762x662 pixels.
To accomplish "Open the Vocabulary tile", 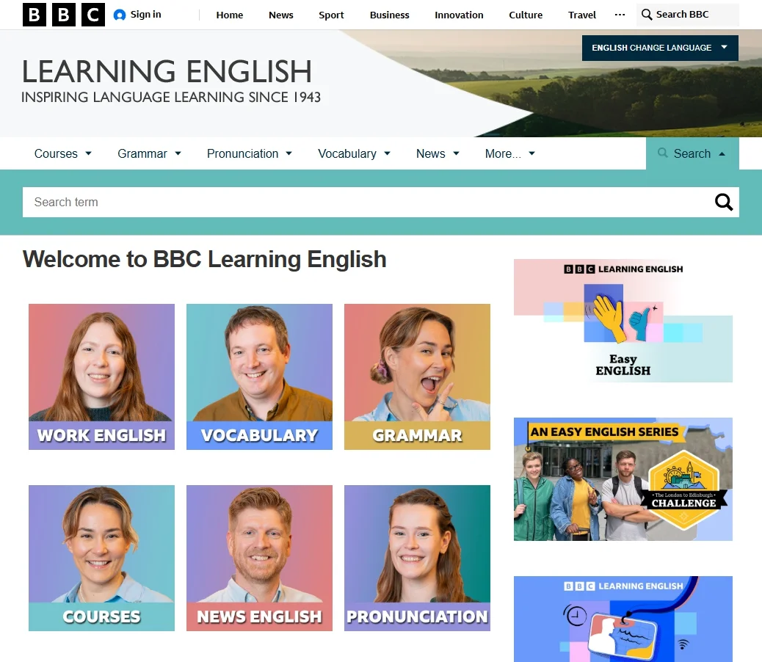I will click(260, 377).
